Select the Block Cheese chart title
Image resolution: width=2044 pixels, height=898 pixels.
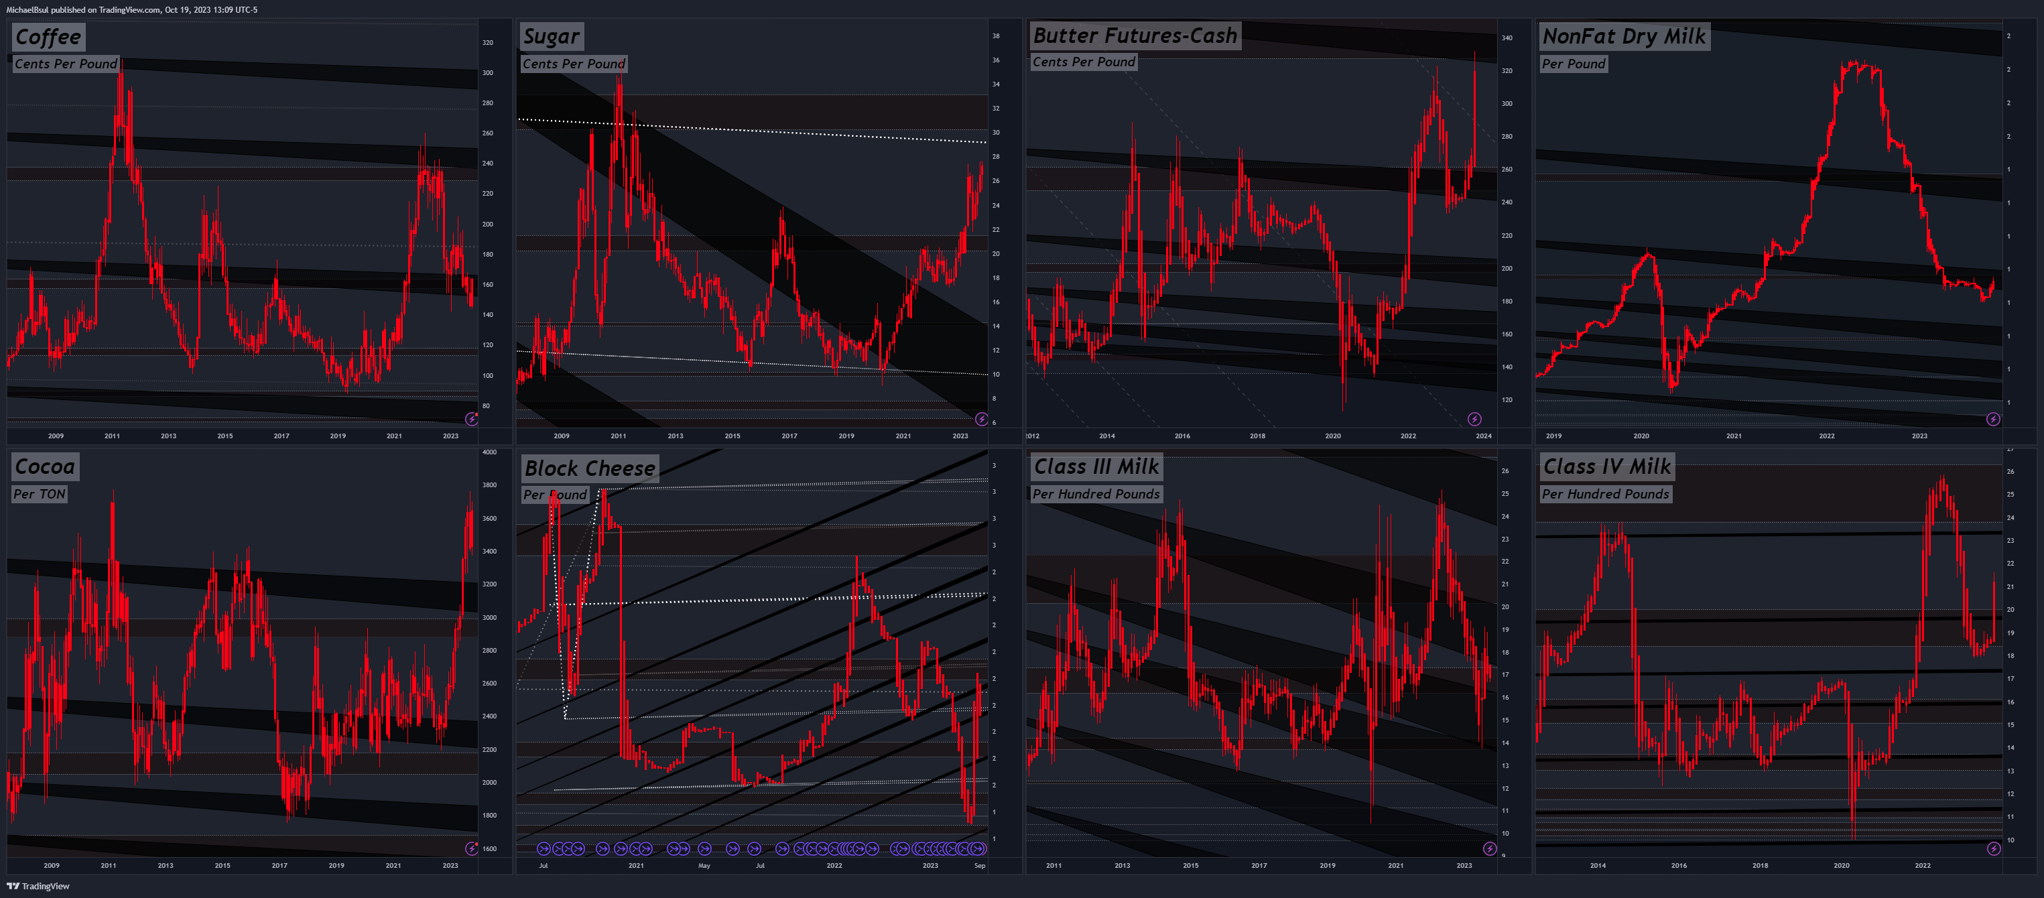pos(590,468)
